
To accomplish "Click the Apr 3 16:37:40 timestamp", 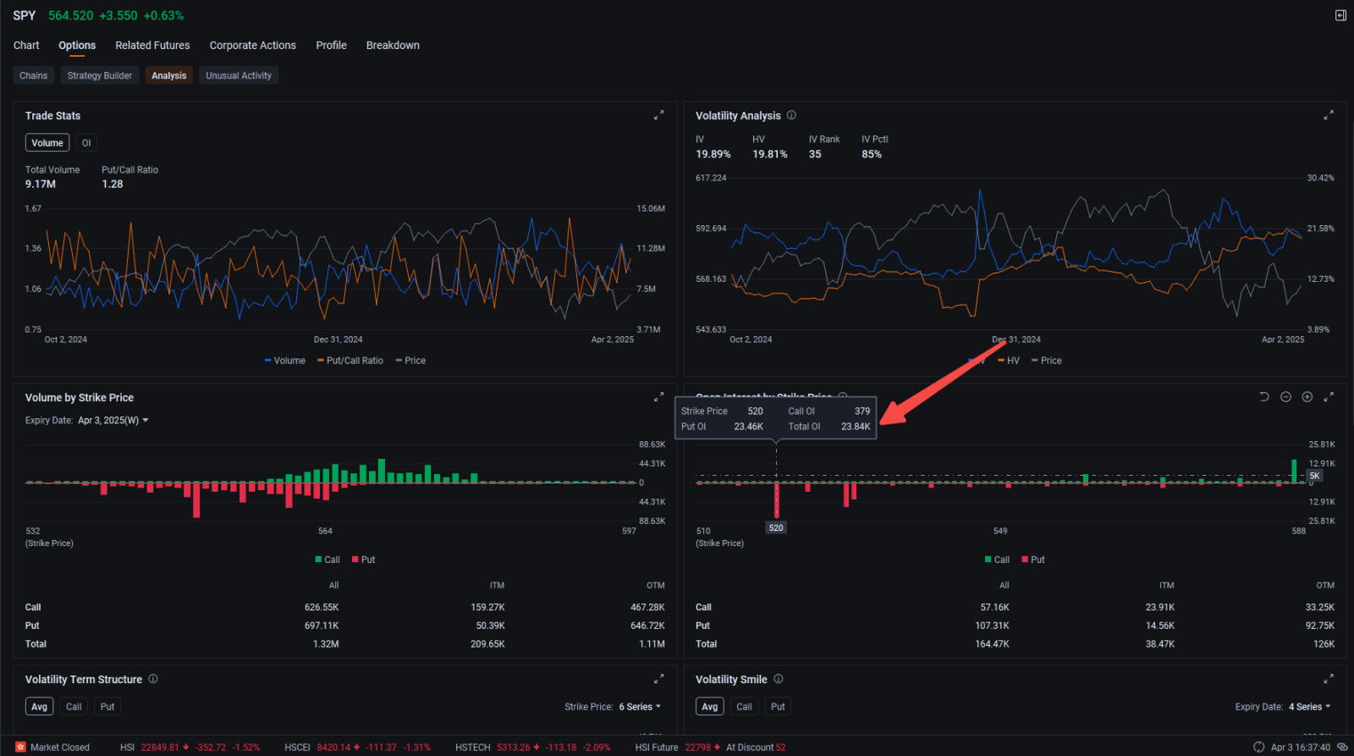I will [x=1301, y=748].
